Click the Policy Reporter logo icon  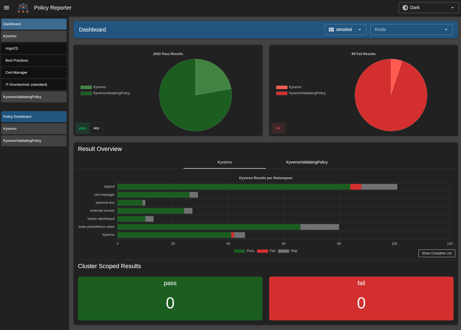23,8
